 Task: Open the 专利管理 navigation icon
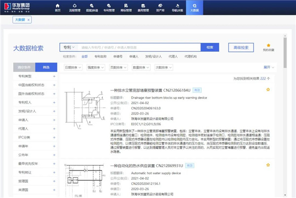[110, 6]
